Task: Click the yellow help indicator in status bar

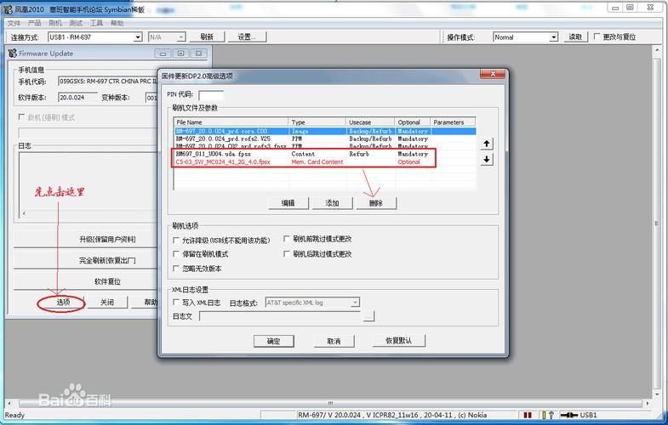Action: point(547,415)
